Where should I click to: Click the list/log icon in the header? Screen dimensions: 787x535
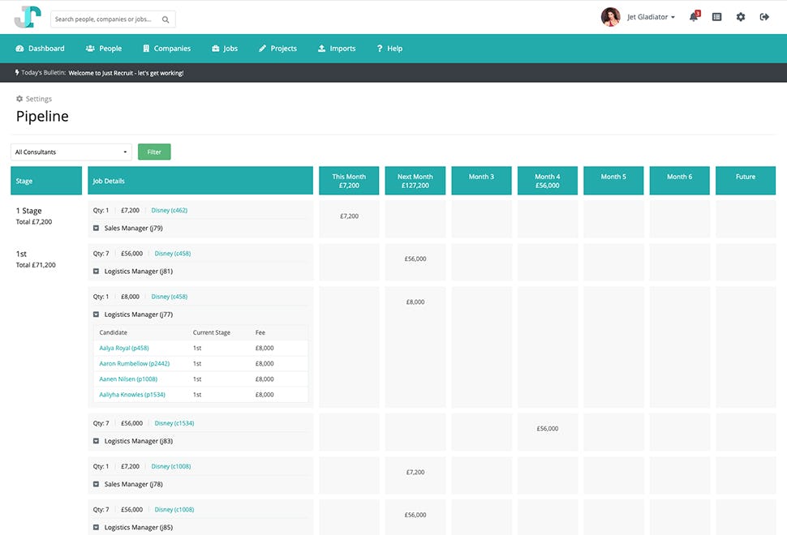[716, 17]
